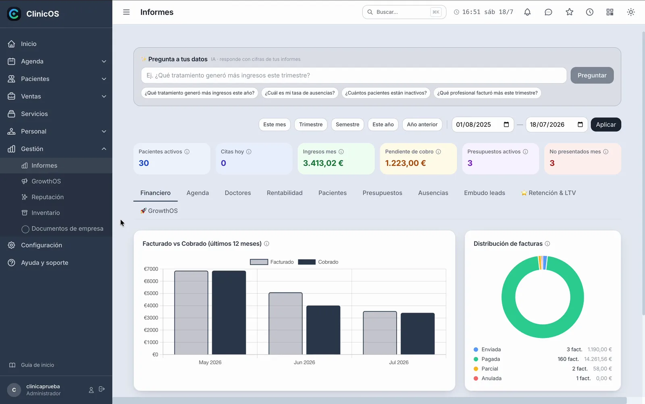Show info for Citas hoy
The image size is (645, 404).
coord(249,152)
